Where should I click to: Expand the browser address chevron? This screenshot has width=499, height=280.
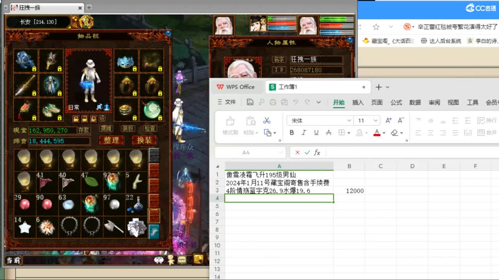point(391,27)
